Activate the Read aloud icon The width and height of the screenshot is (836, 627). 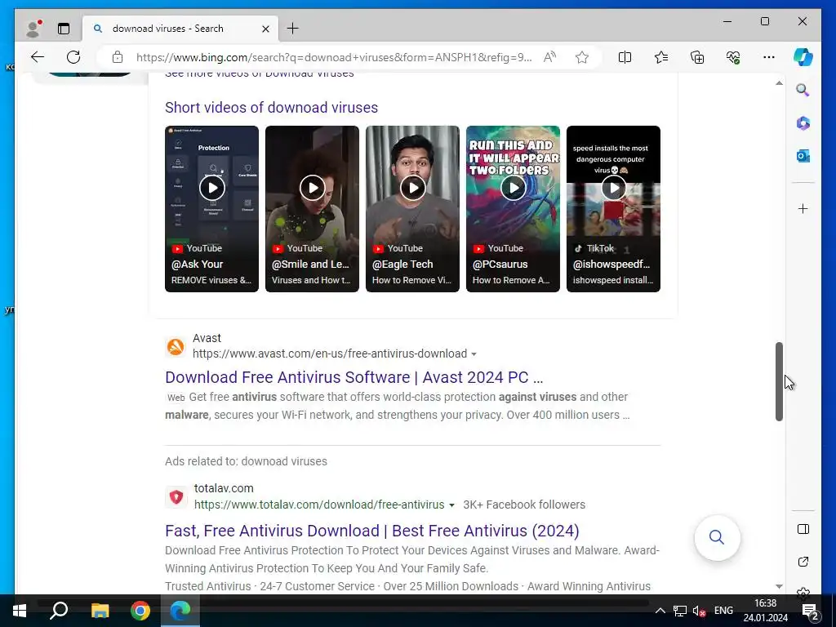tap(549, 57)
